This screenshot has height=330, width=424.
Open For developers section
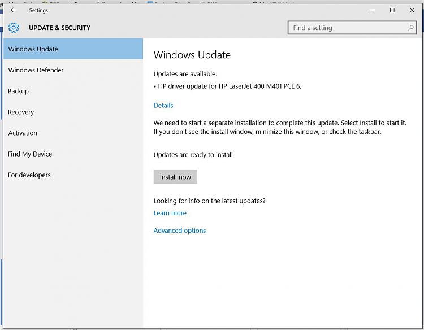pyautogui.click(x=73, y=175)
